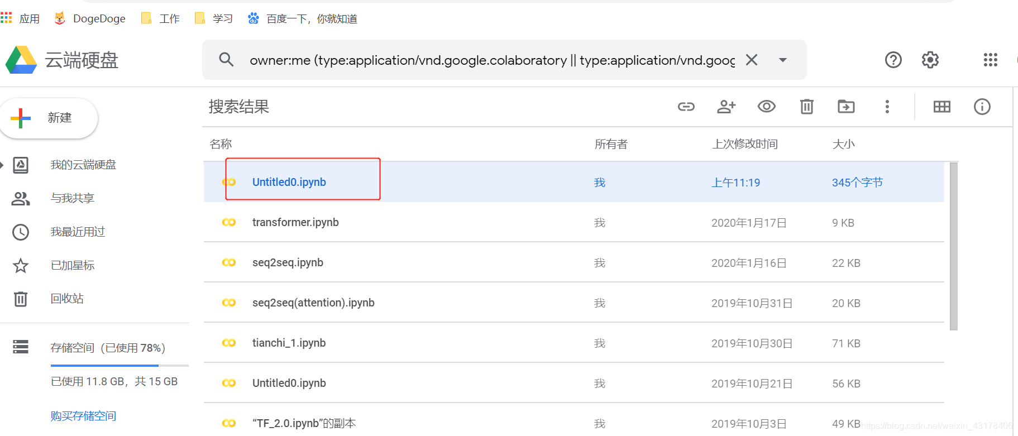Click the search query input field
Viewport: 1018px width, 436px height.
coord(492,60)
